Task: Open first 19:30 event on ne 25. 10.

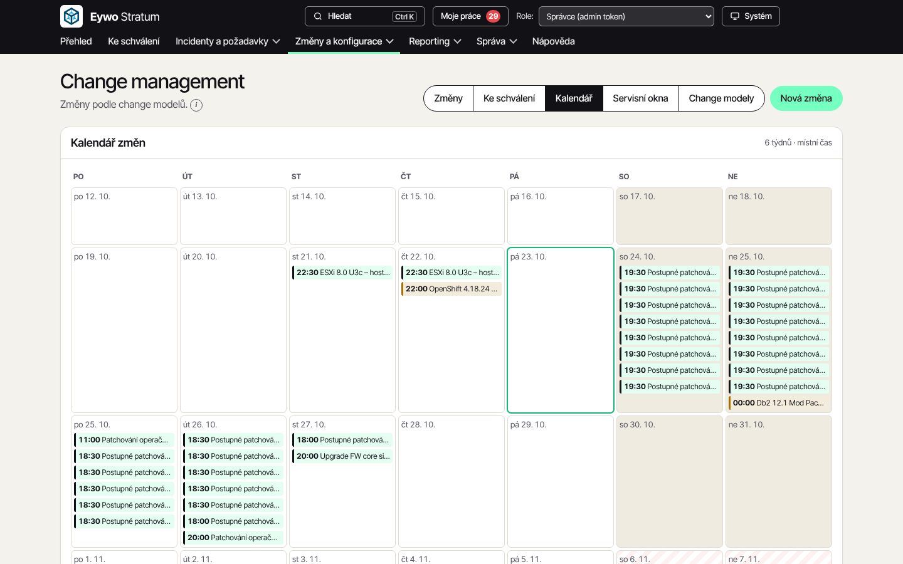Action: click(779, 273)
